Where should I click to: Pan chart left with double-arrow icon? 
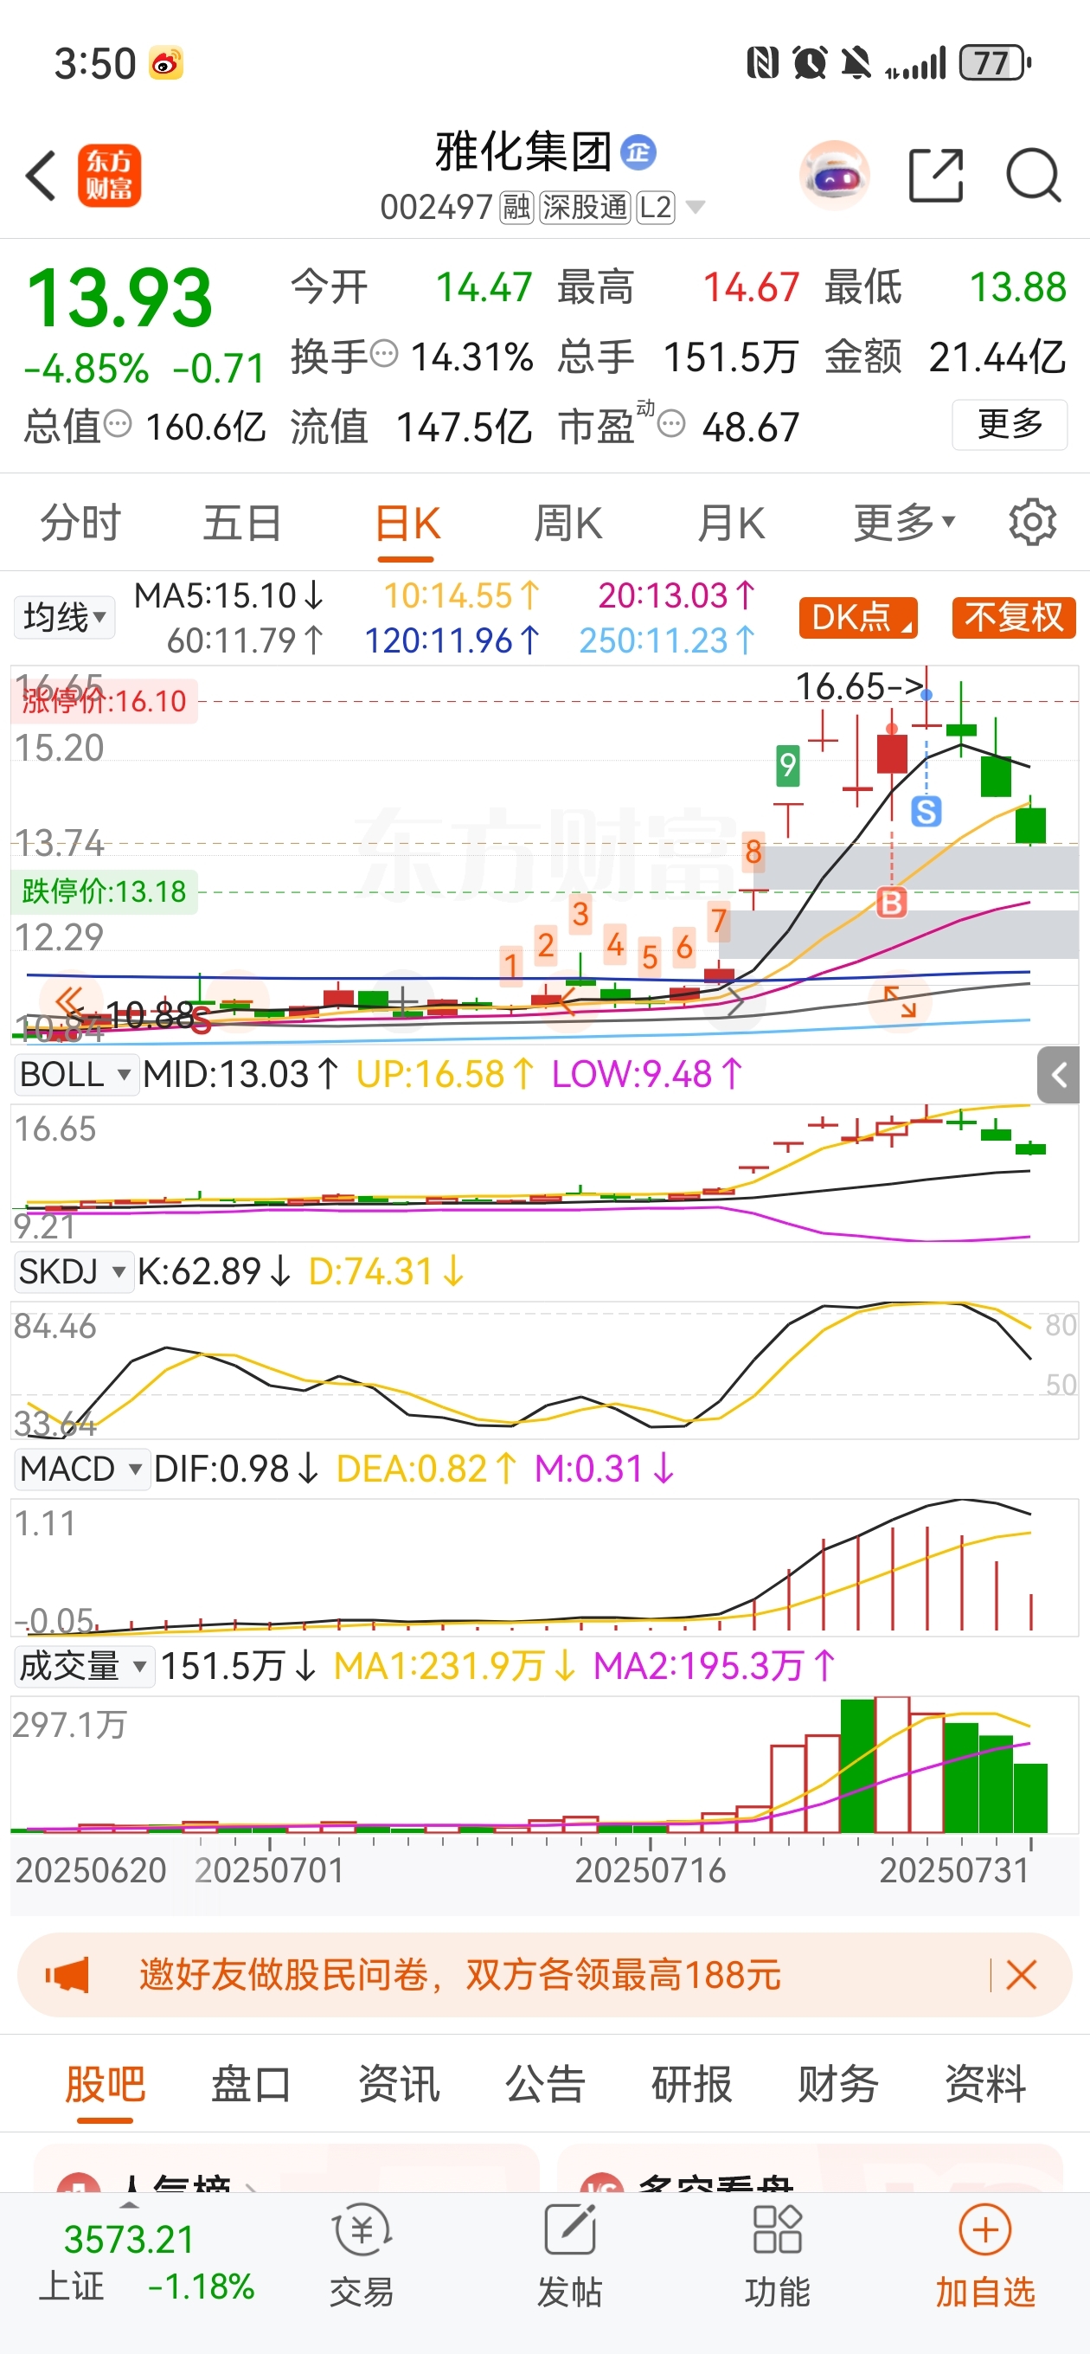click(70, 1000)
